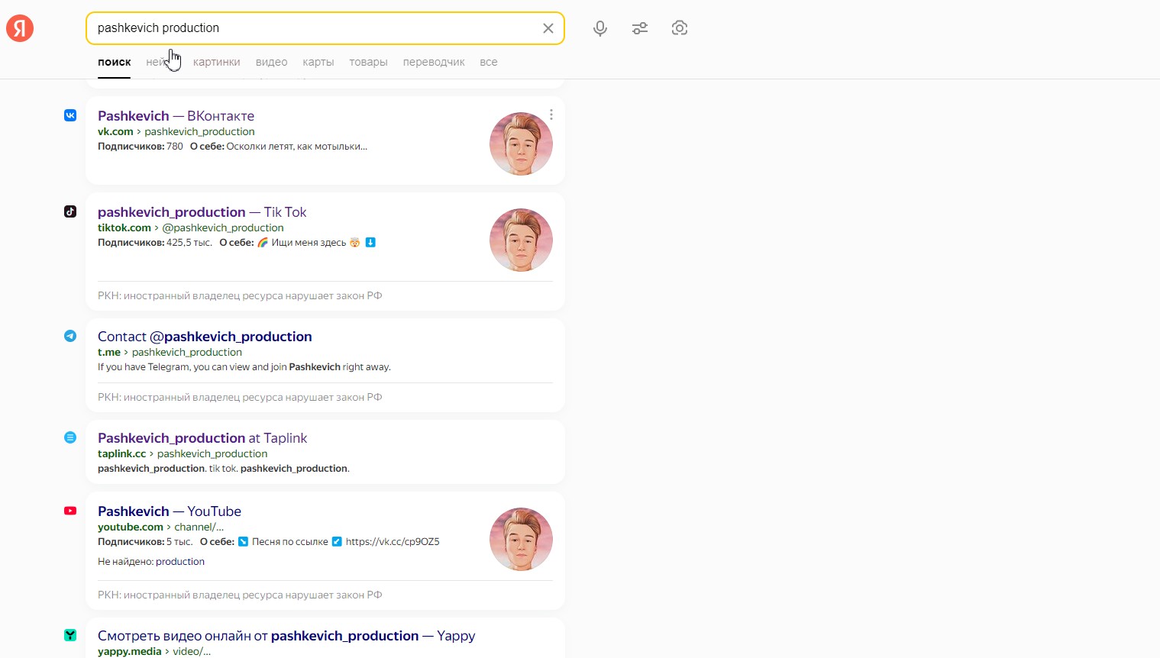Screen dimensions: 1160x658
Task: Follow the vk.com pashkevich_production URL
Action: [176, 132]
